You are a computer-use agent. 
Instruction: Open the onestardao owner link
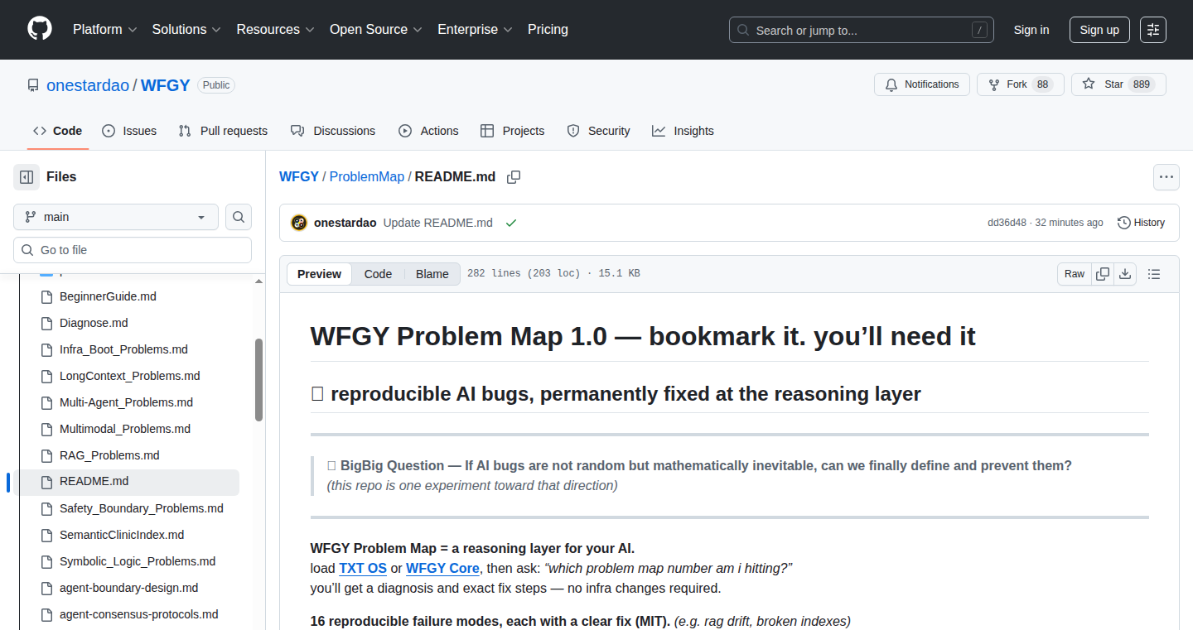pos(88,85)
